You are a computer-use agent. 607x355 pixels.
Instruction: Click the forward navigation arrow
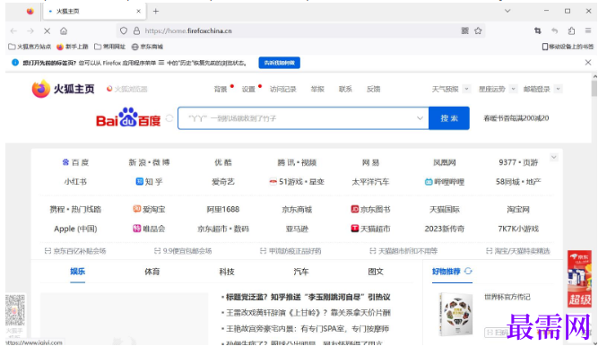30,31
